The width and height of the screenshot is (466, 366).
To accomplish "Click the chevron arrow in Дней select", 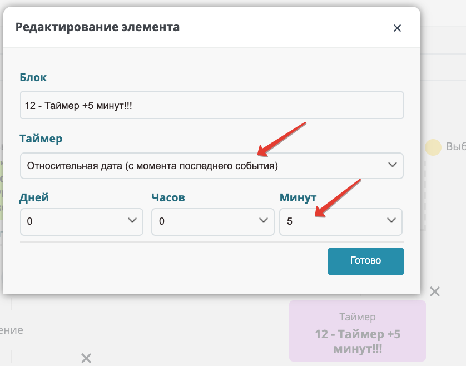I will coord(132,220).
